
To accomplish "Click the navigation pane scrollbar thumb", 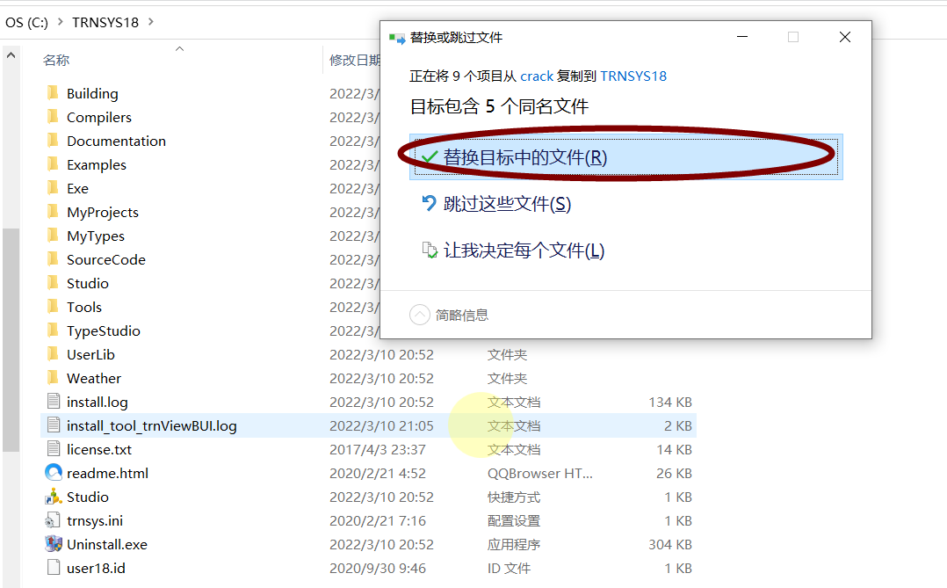I will pos(11,339).
